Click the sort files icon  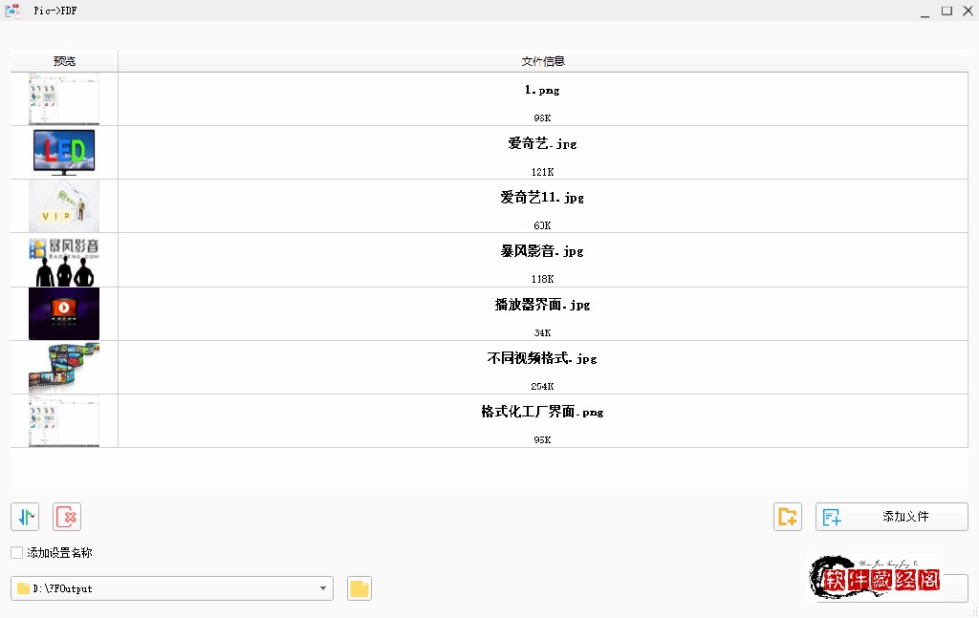[x=24, y=517]
